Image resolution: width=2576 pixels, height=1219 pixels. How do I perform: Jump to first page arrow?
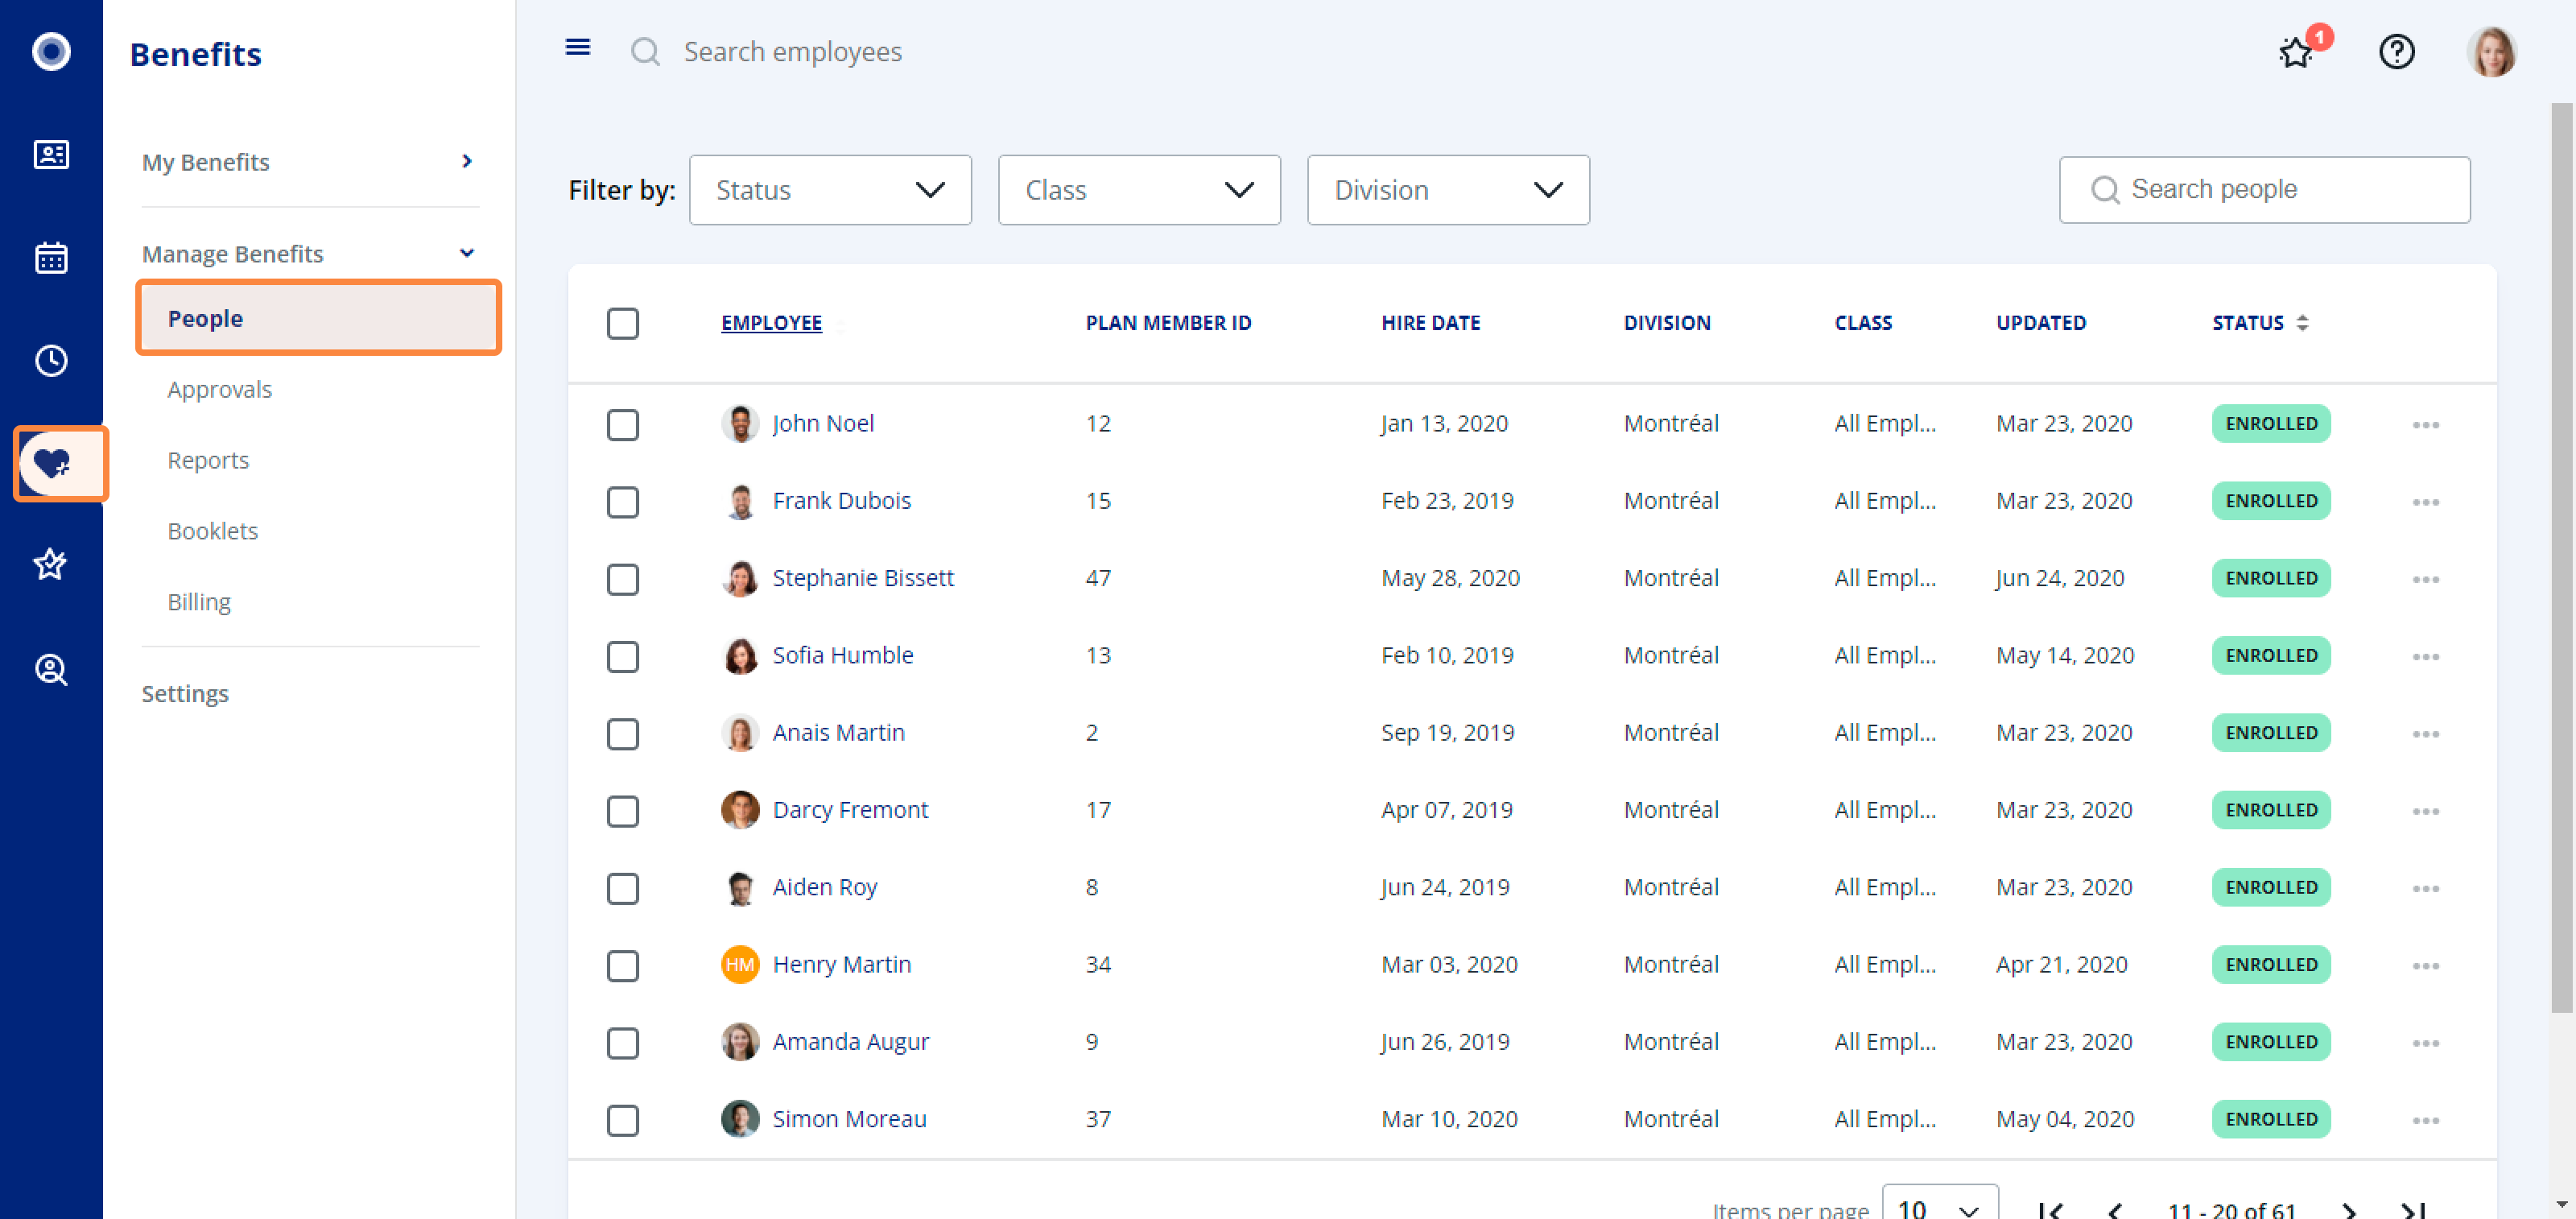pos(2050,1210)
